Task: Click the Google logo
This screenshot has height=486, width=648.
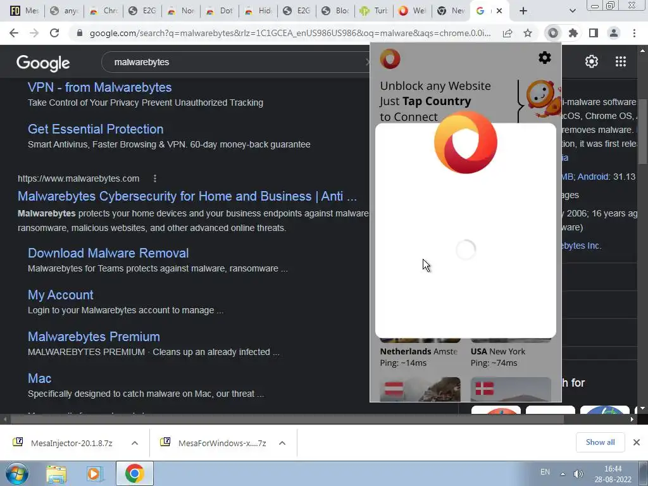Action: [x=43, y=63]
